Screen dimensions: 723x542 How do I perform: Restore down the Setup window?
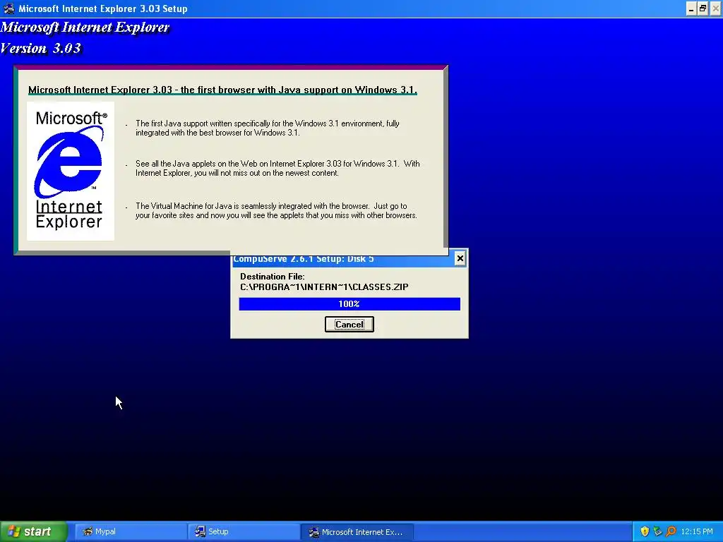[x=703, y=8]
